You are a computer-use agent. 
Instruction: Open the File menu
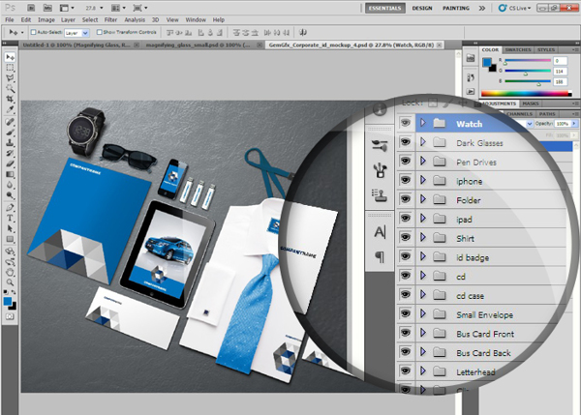click(x=10, y=20)
